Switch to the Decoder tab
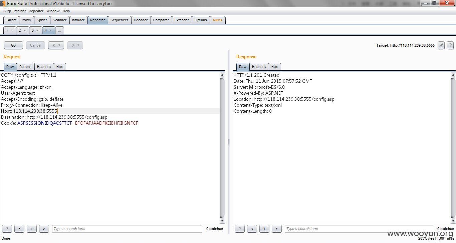The image size is (456, 243). pyautogui.click(x=141, y=20)
